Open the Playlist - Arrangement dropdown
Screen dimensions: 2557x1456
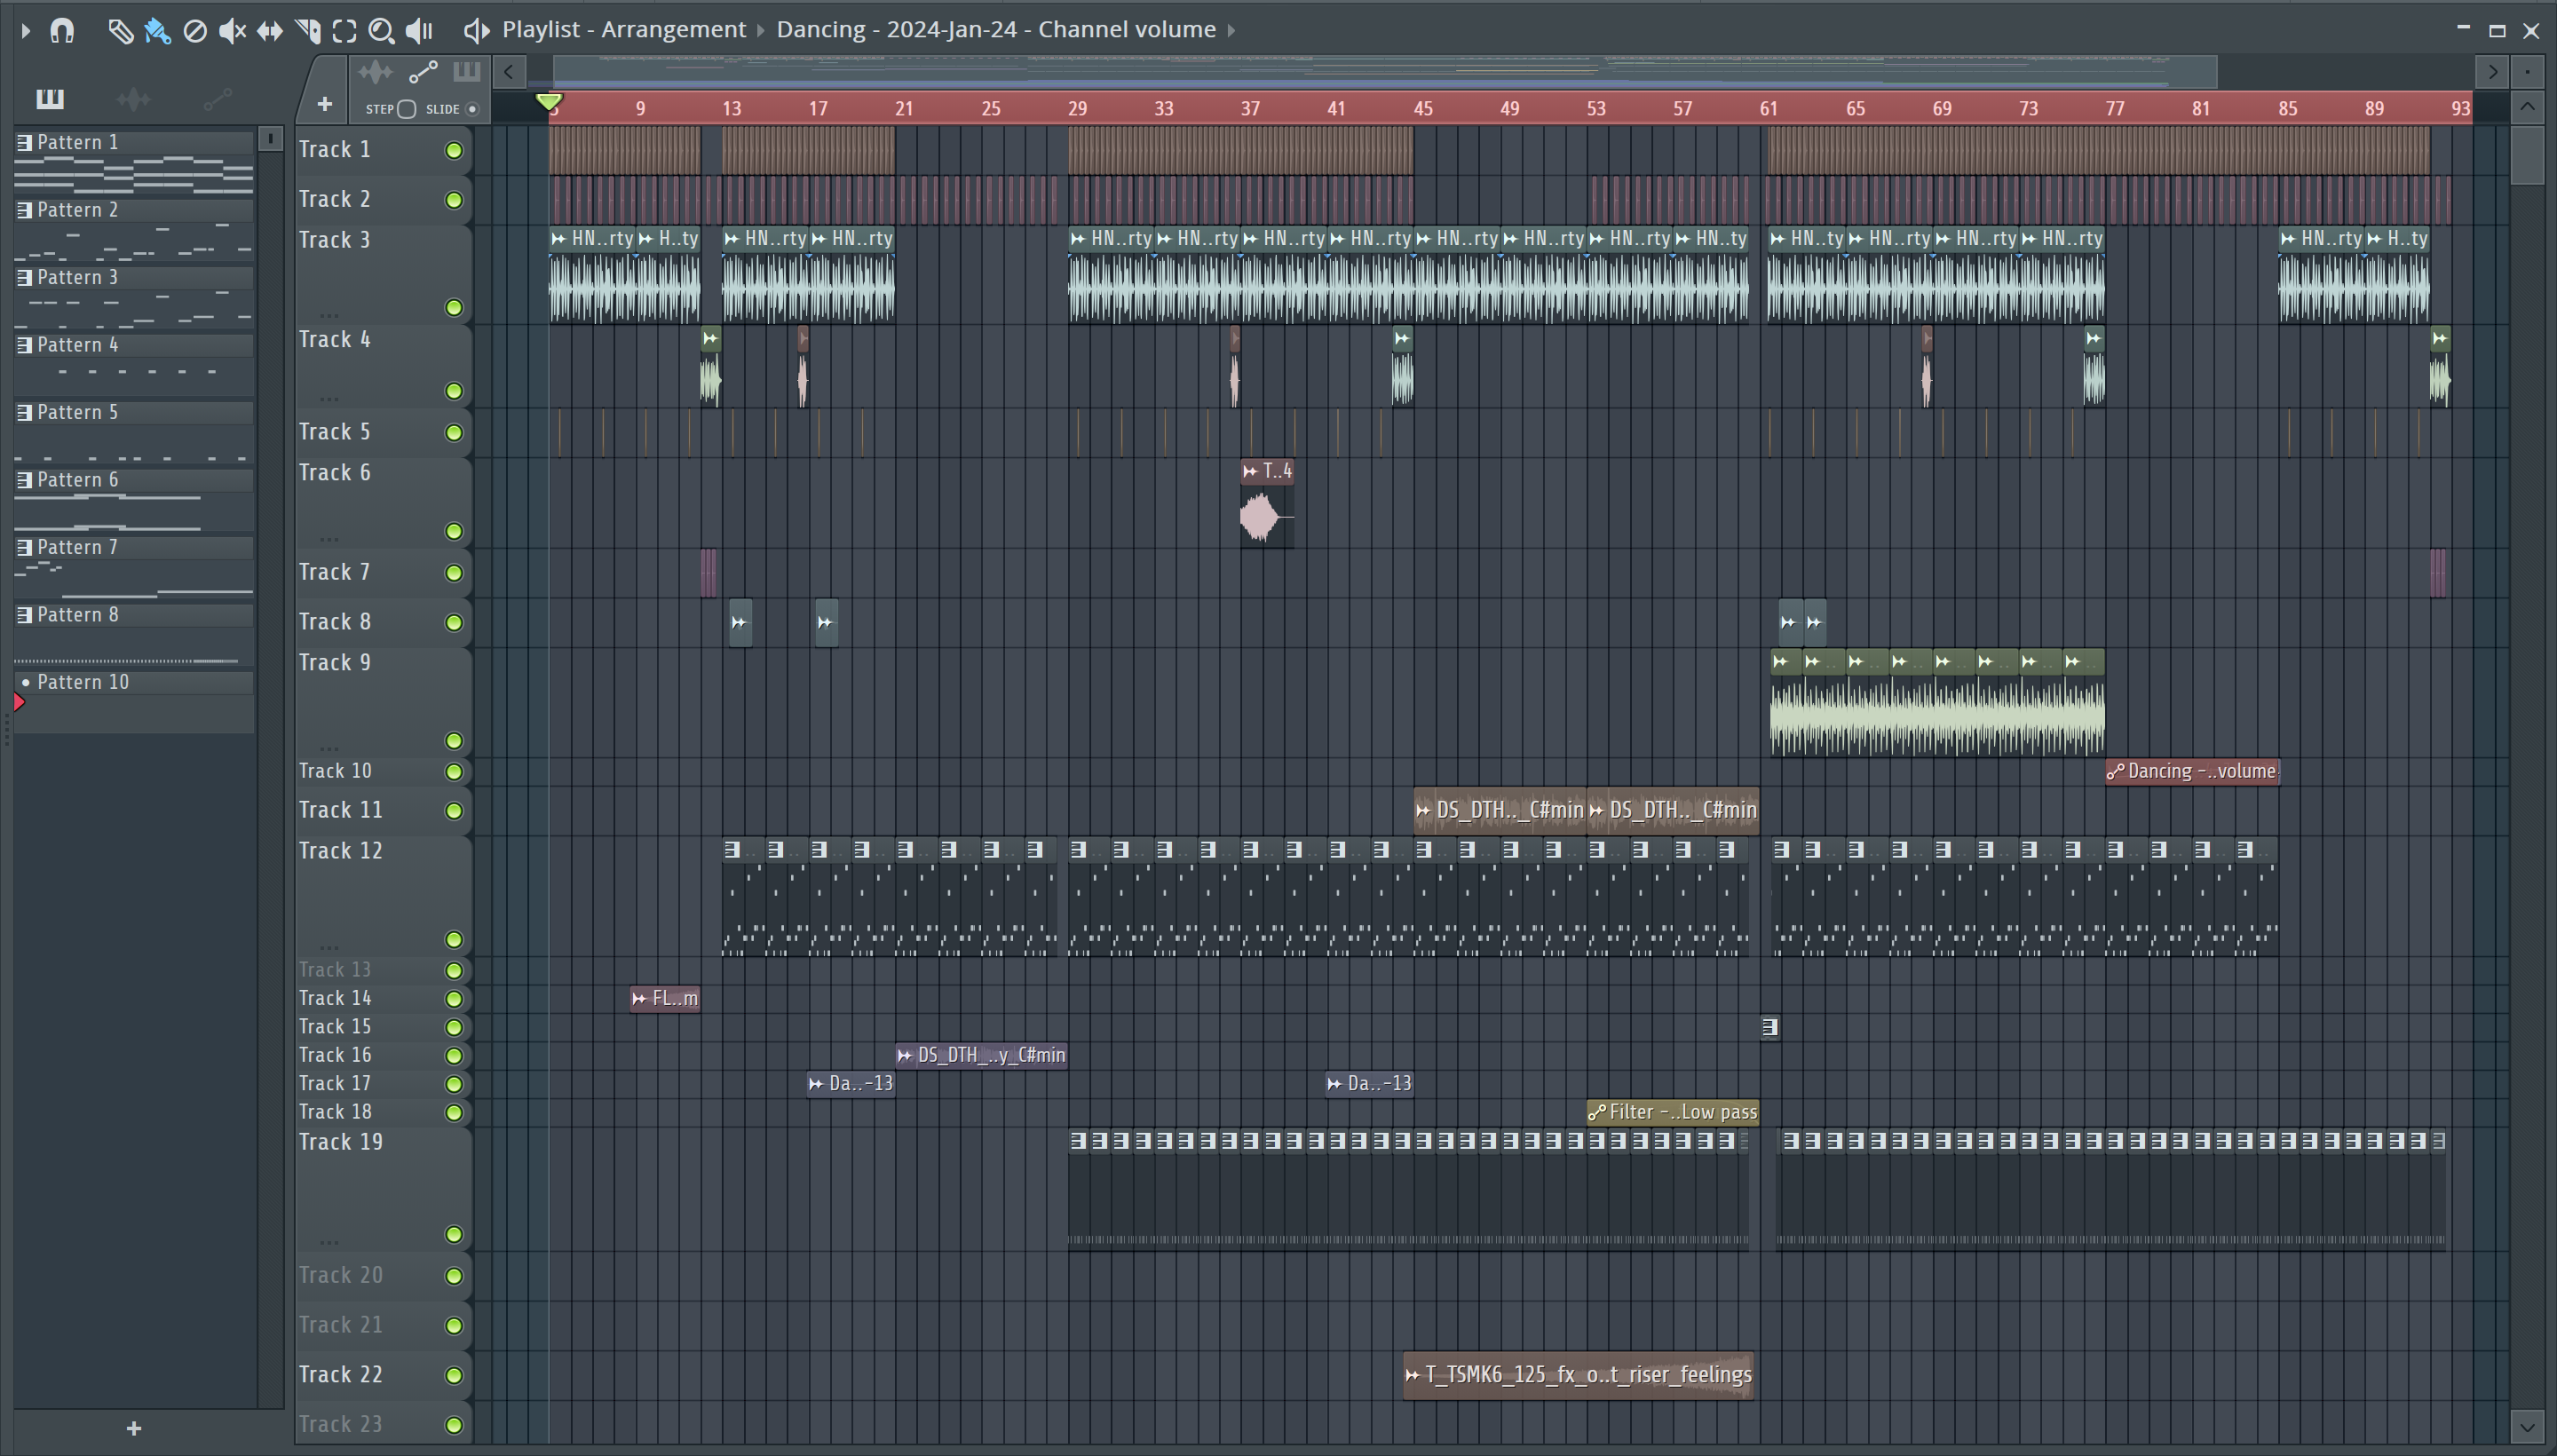(624, 29)
